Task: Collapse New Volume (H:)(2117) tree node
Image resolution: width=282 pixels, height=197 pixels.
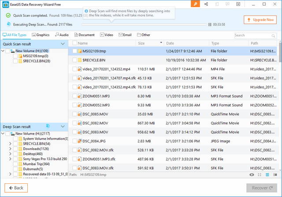Action: [3, 134]
